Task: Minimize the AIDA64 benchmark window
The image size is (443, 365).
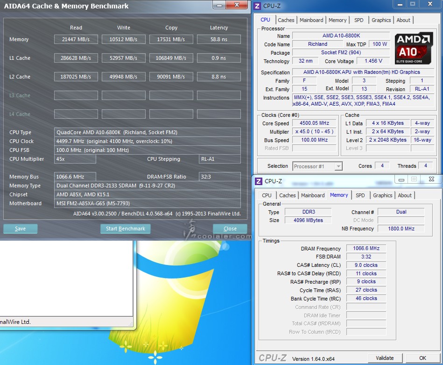Action: tap(219, 5)
